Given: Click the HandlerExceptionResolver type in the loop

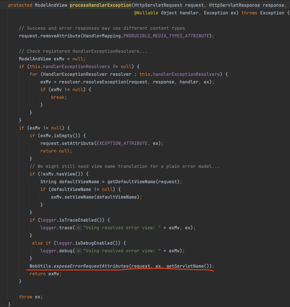Looking at the screenshot, I should tap(75, 74).
